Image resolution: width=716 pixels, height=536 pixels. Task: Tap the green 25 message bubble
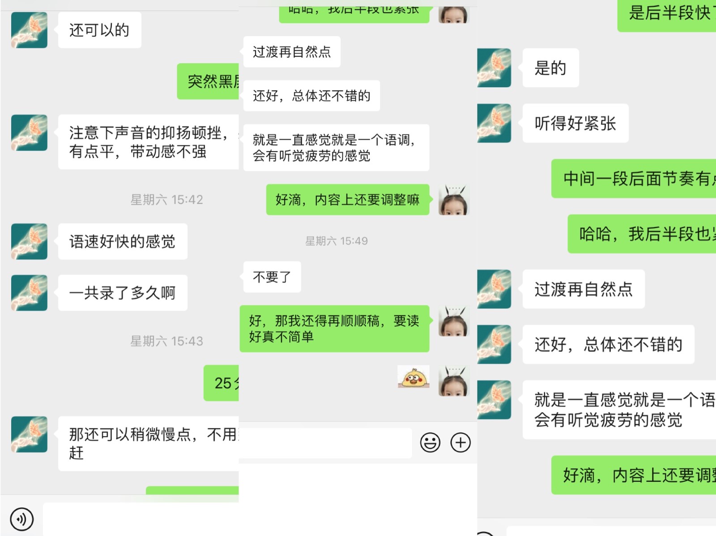pos(221,383)
